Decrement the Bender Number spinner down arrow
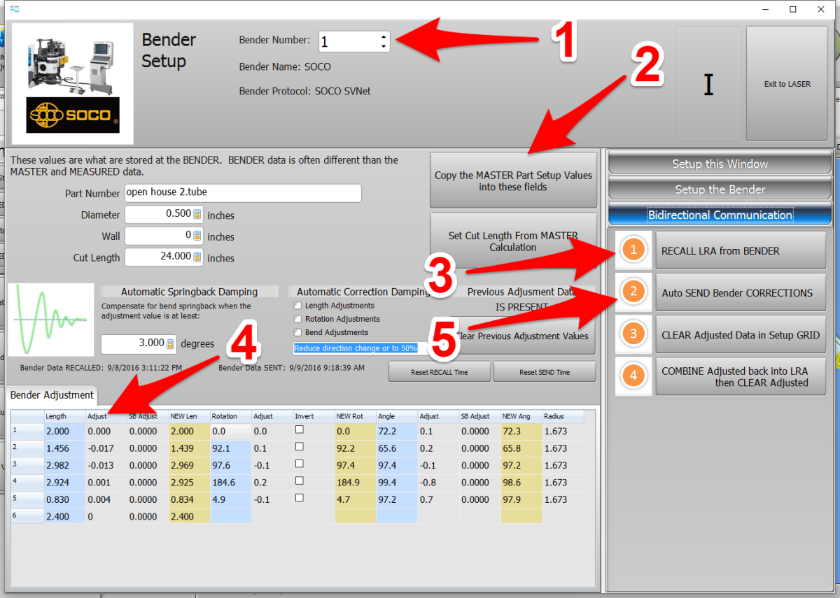 point(383,46)
